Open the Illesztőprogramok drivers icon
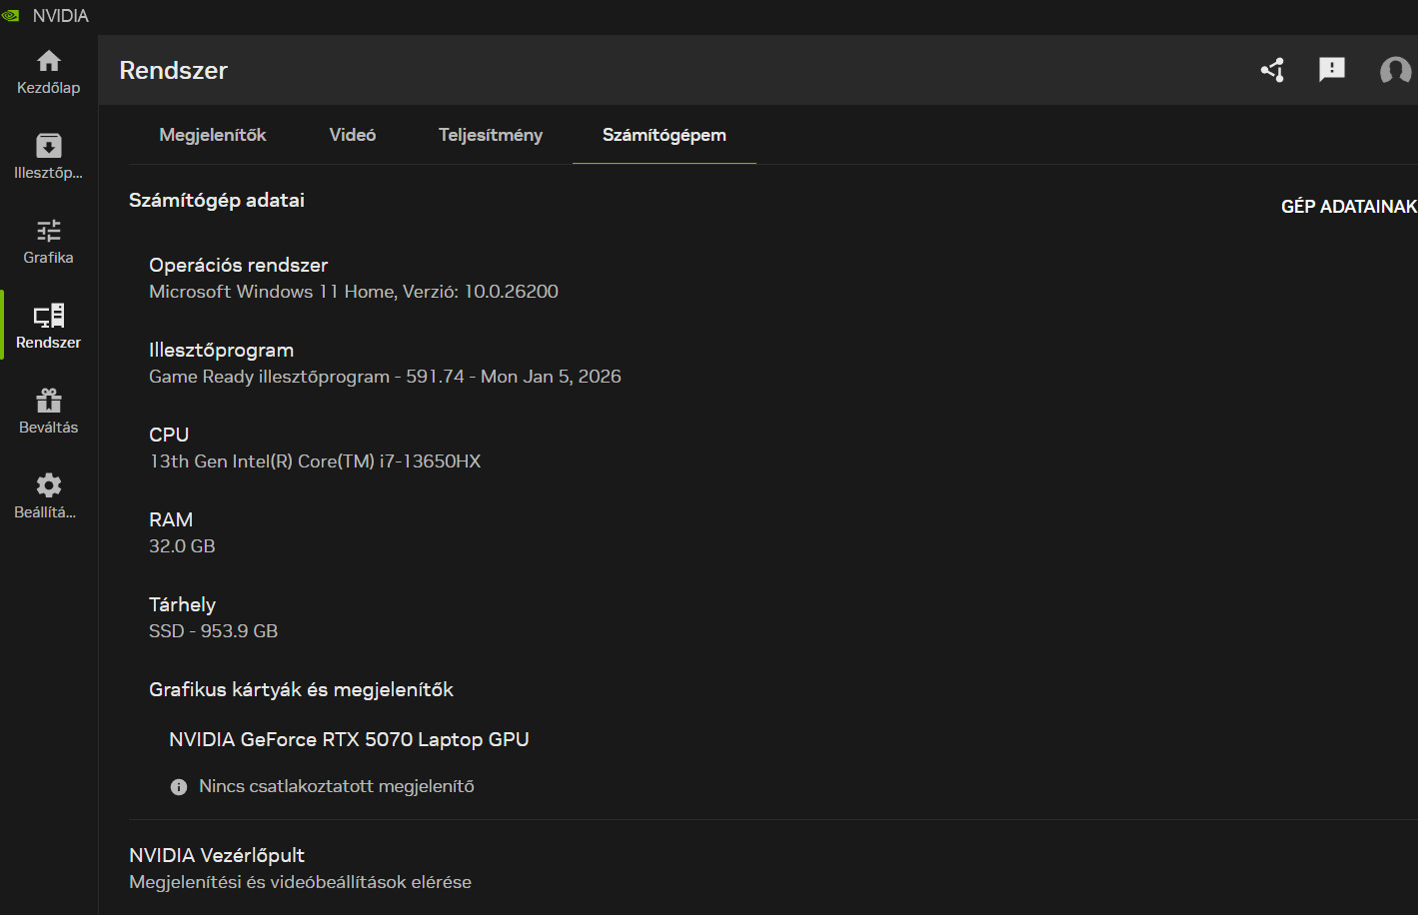 [49, 146]
